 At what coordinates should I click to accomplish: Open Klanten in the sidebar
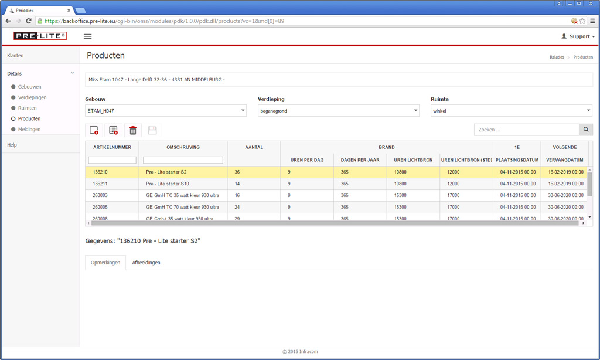point(15,56)
